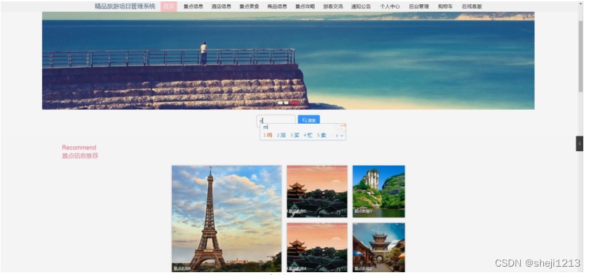Open the sunset pagoda card 景点名称4
The width and height of the screenshot is (591, 275).
point(317,248)
